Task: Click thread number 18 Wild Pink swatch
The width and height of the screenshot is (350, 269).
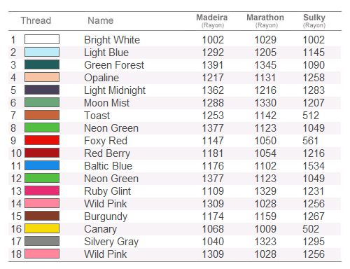Action: 42,254
